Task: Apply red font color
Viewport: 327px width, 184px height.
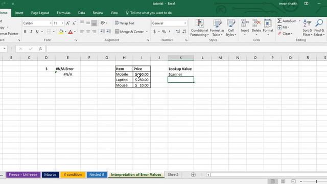Action: tap(71, 32)
